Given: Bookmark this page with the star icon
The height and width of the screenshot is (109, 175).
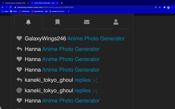Looking at the screenshot, I should (160, 7).
